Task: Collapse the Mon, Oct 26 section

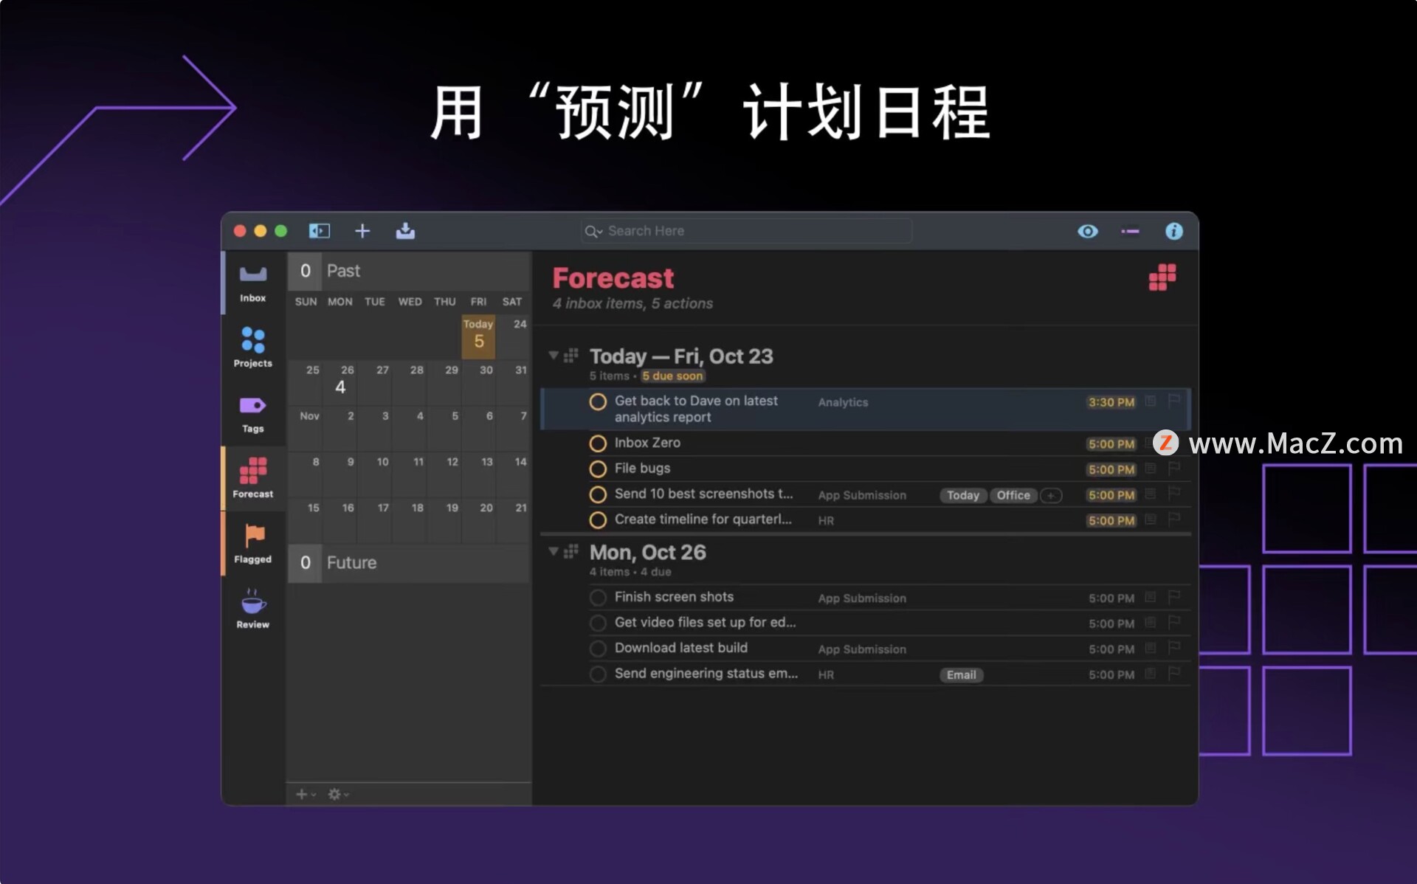Action: pyautogui.click(x=554, y=551)
